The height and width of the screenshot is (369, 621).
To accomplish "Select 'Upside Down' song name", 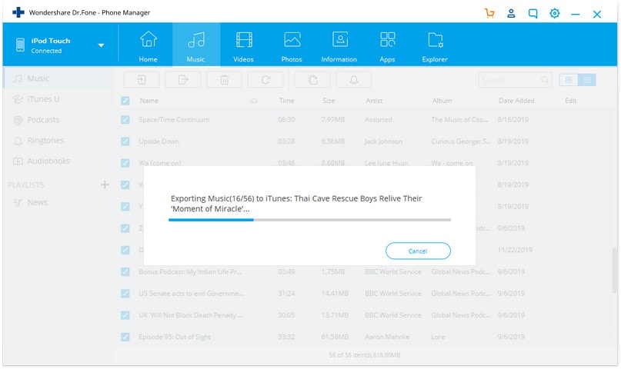I will (159, 141).
